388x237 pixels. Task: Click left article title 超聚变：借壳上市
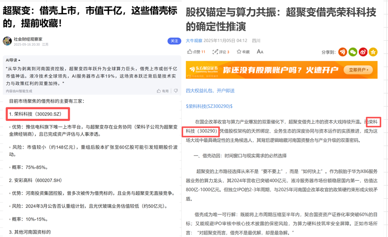pyautogui.click(x=90, y=17)
